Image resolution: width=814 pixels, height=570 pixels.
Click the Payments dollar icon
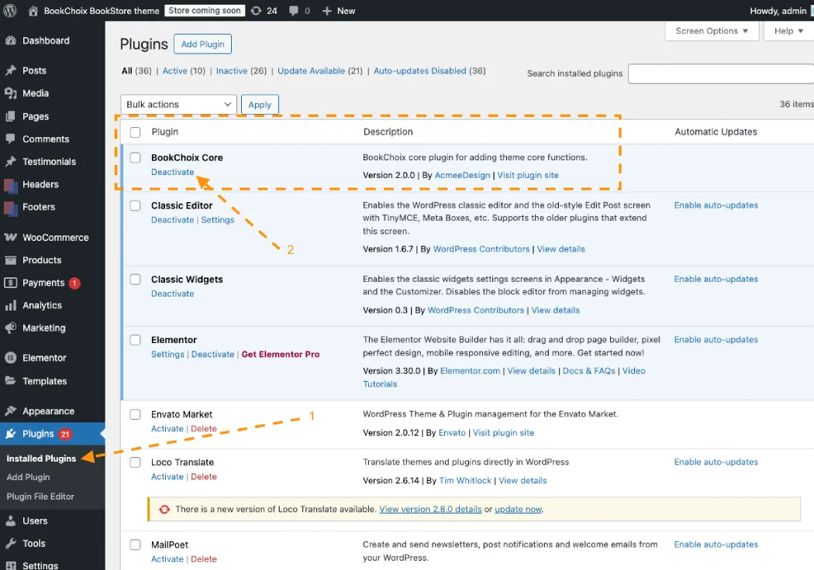(x=10, y=283)
